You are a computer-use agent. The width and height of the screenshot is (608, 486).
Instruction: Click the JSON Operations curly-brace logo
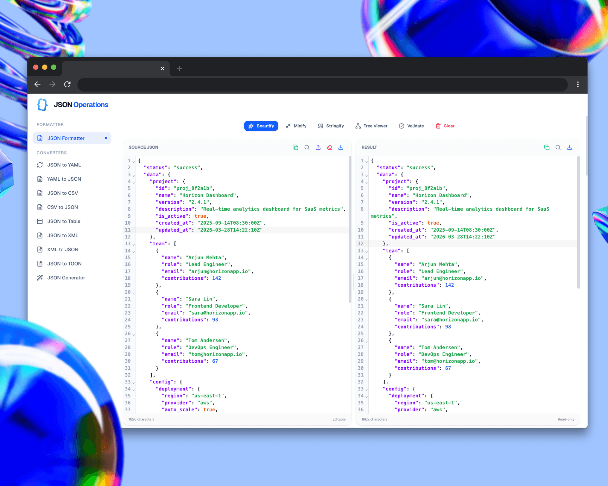pos(42,104)
